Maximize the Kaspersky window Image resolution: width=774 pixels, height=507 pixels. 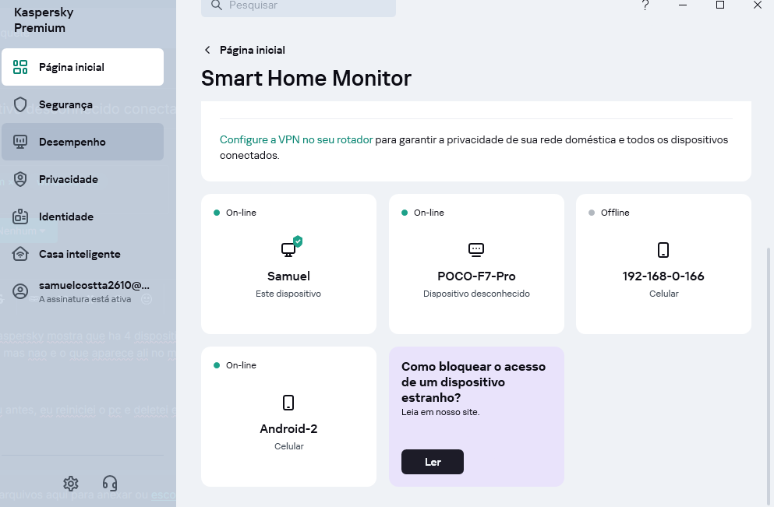pyautogui.click(x=720, y=5)
